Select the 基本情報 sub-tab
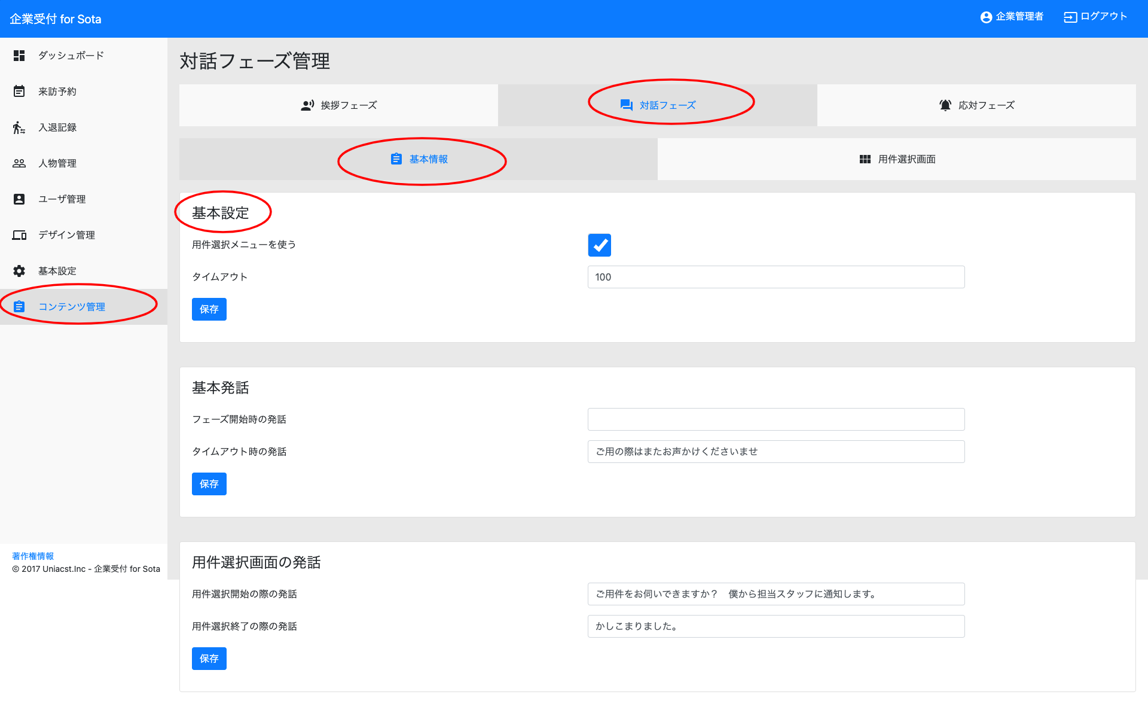Viewport: 1148px width, 728px height. pos(419,159)
